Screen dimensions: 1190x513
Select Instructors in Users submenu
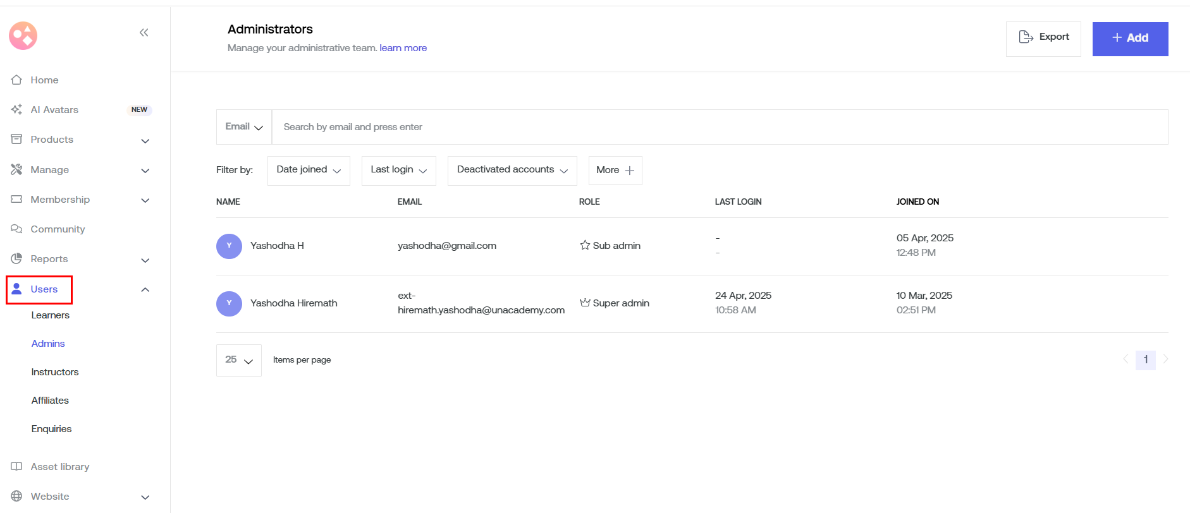point(55,372)
